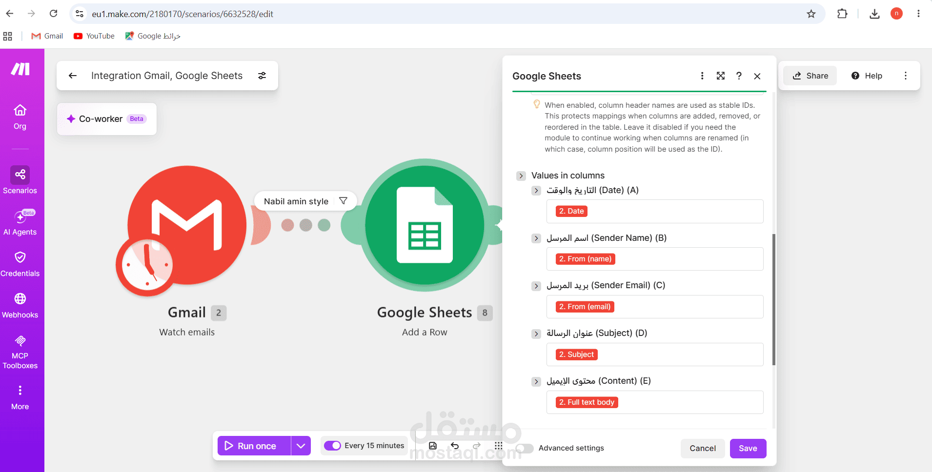Open help for Google Sheets module
Viewport: 932px width, 472px height.
[739, 76]
